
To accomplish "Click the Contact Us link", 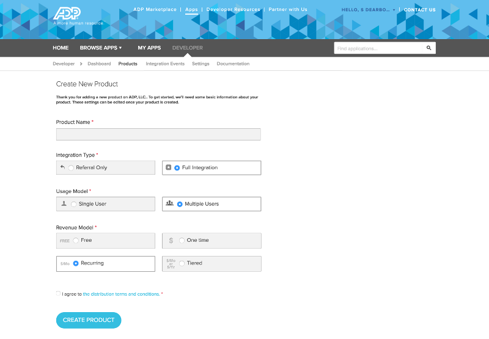I will [419, 10].
